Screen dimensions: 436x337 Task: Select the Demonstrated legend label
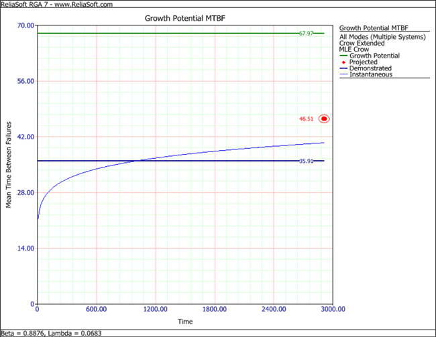pyautogui.click(x=371, y=68)
